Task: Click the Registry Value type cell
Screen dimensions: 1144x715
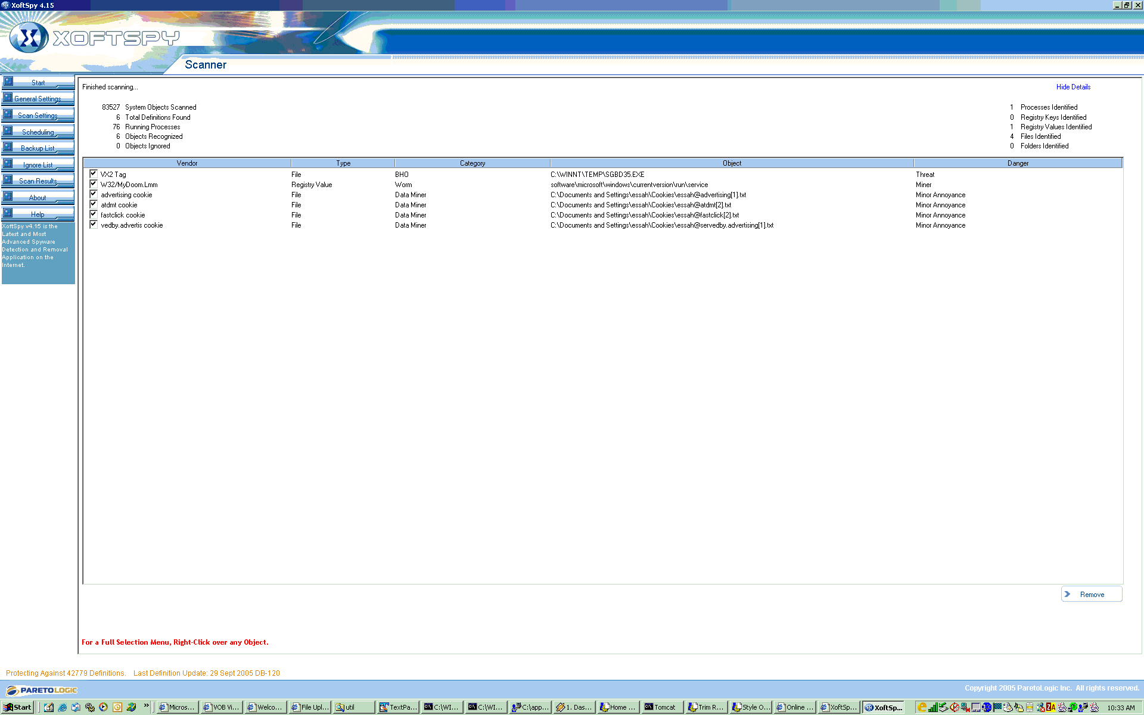Action: (x=312, y=185)
